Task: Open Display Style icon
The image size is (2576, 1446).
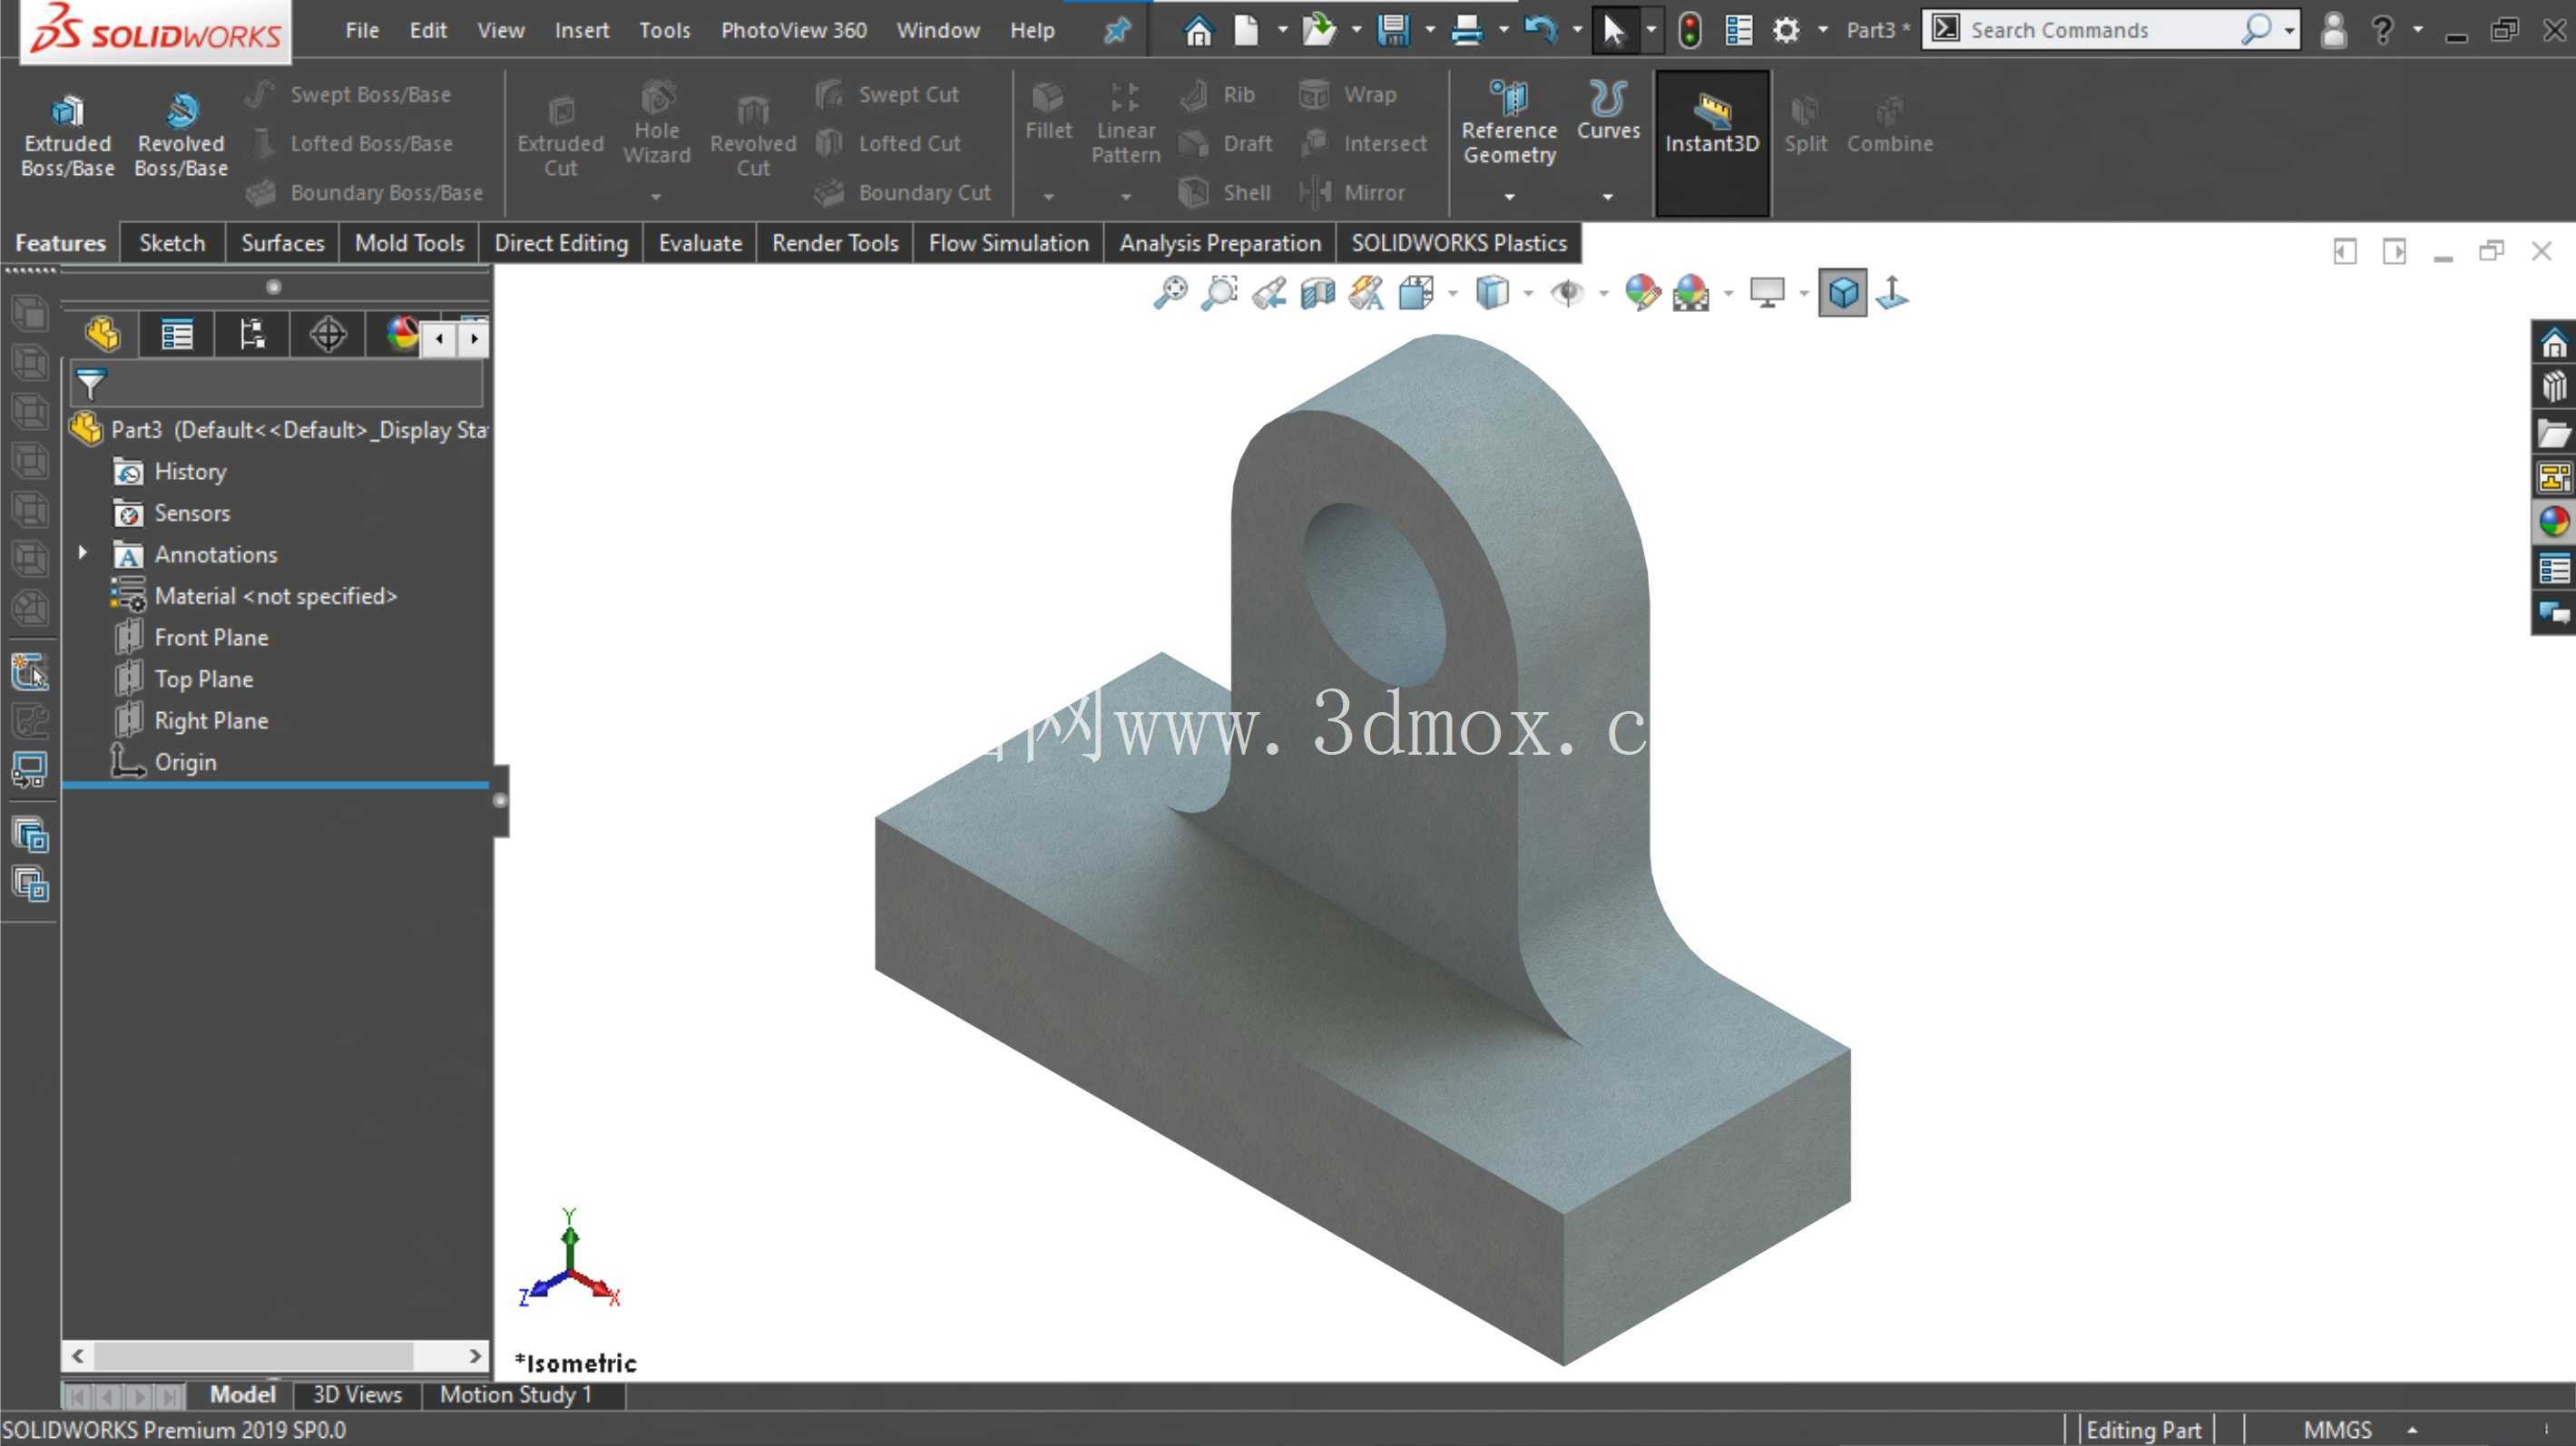Action: click(x=1492, y=293)
